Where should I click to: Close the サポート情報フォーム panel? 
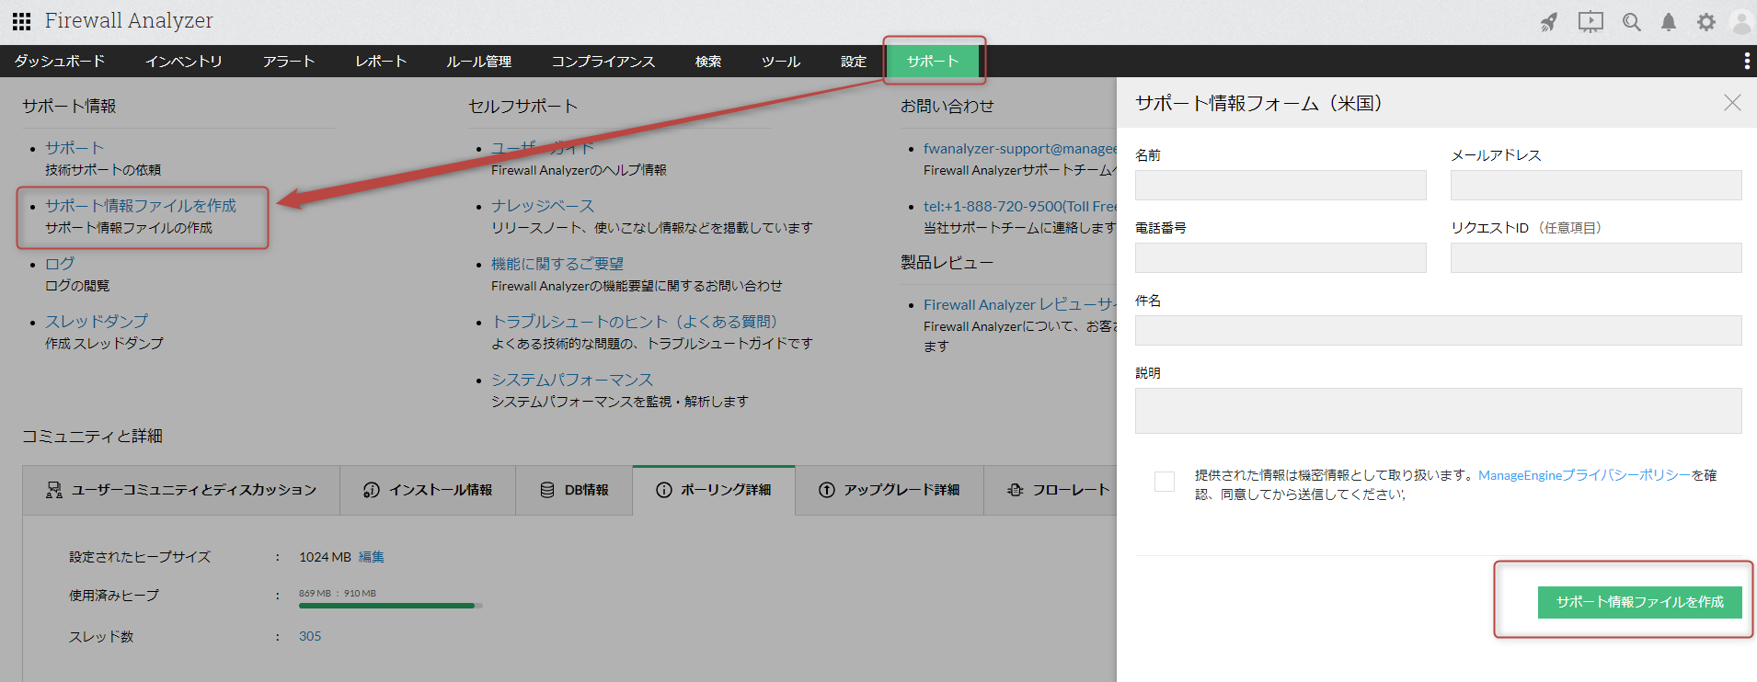[x=1732, y=103]
